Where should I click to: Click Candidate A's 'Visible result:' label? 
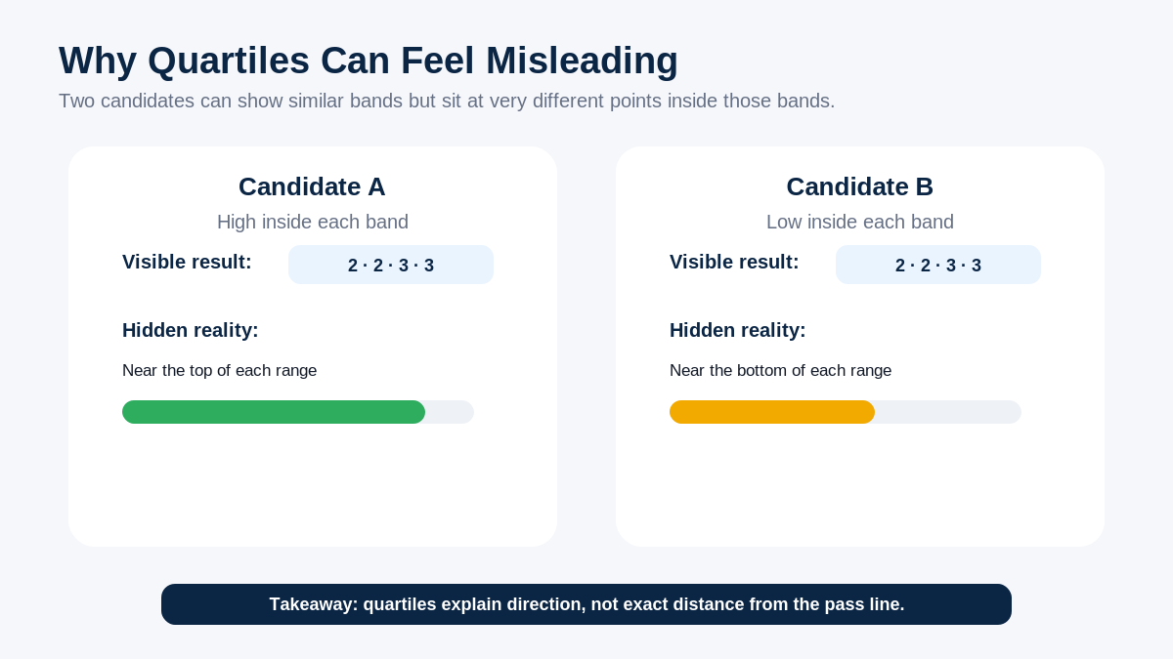coord(187,262)
